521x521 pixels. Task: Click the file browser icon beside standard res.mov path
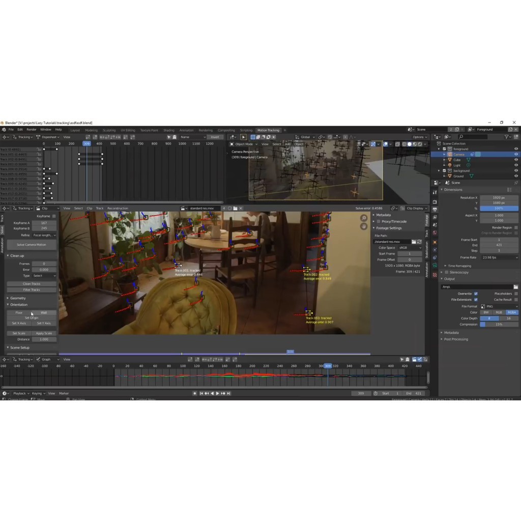pos(414,242)
